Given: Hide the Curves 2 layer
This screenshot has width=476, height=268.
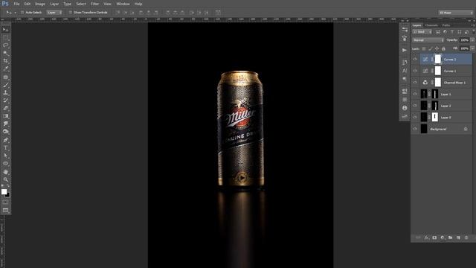Looking at the screenshot, I should [x=415, y=60].
